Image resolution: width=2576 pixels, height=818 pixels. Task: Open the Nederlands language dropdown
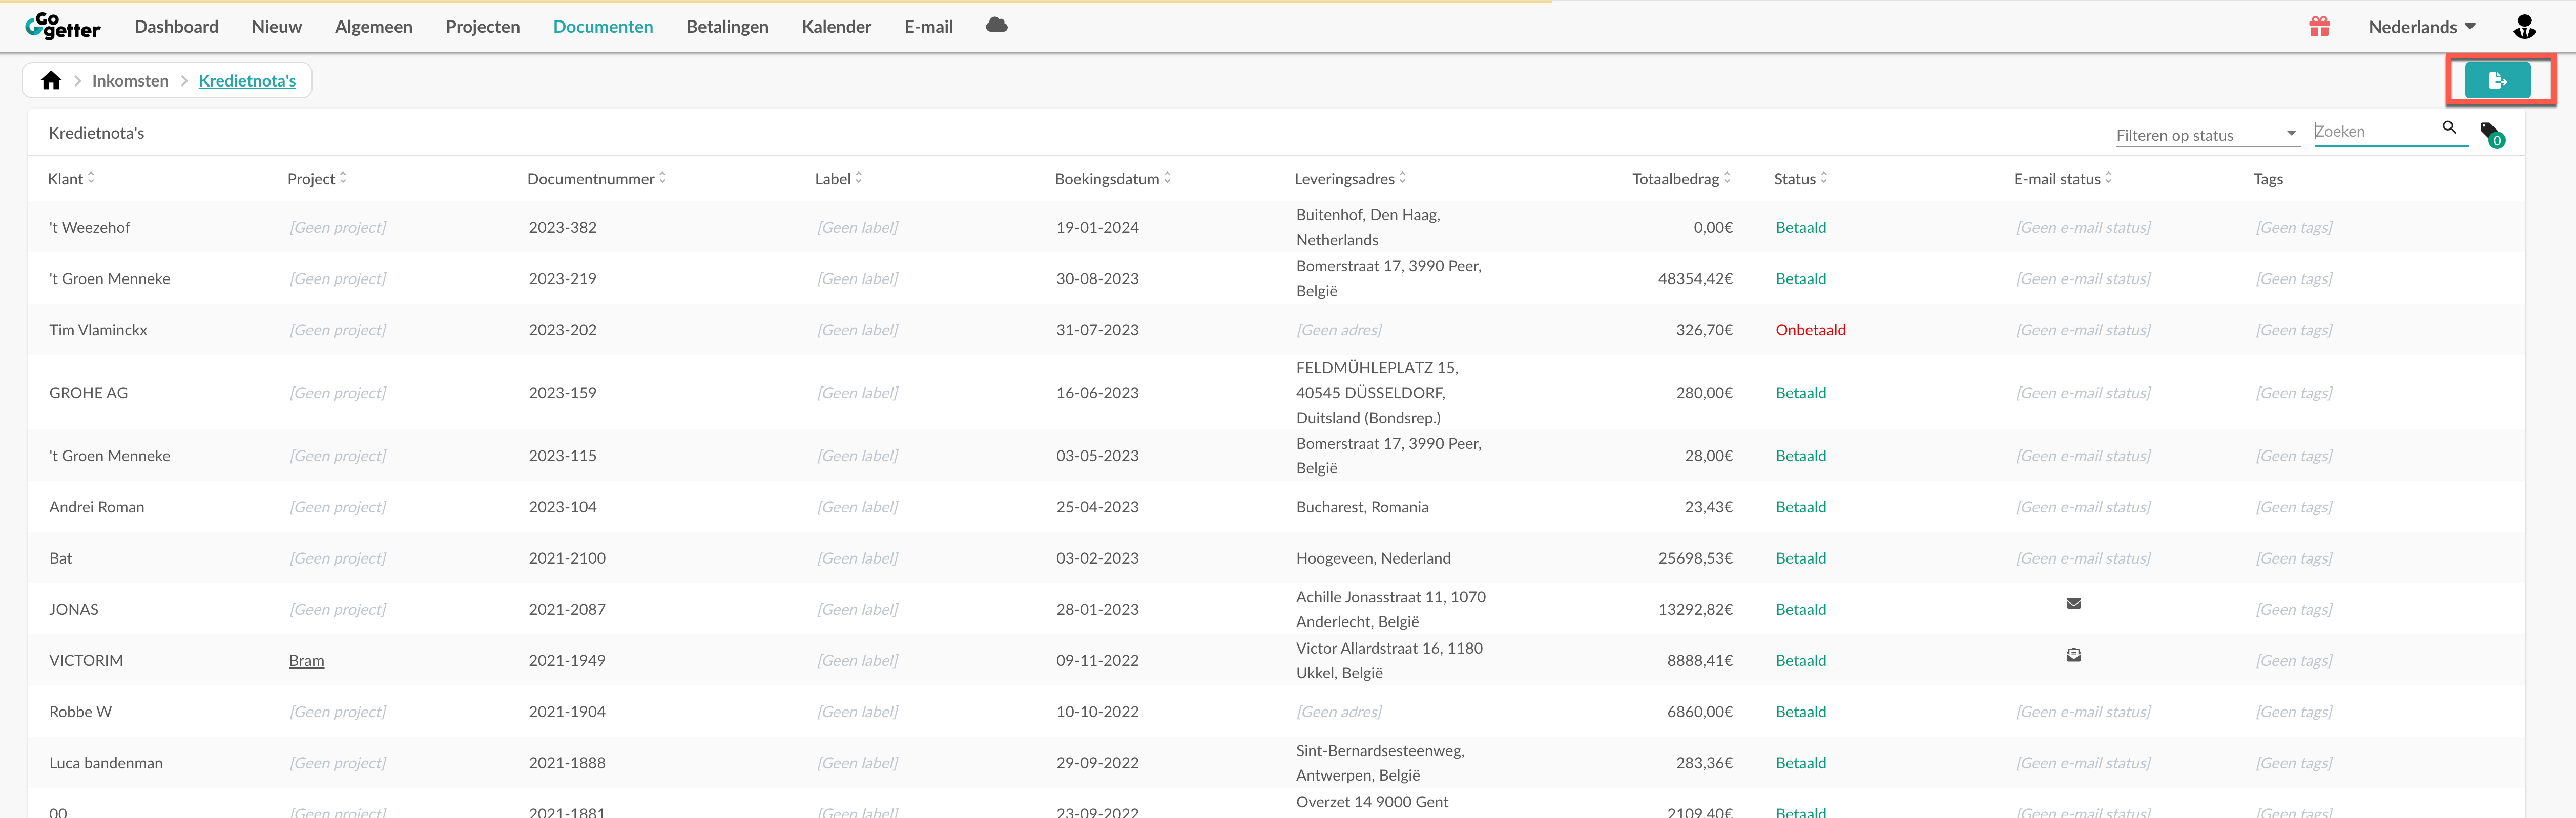[x=2421, y=27]
